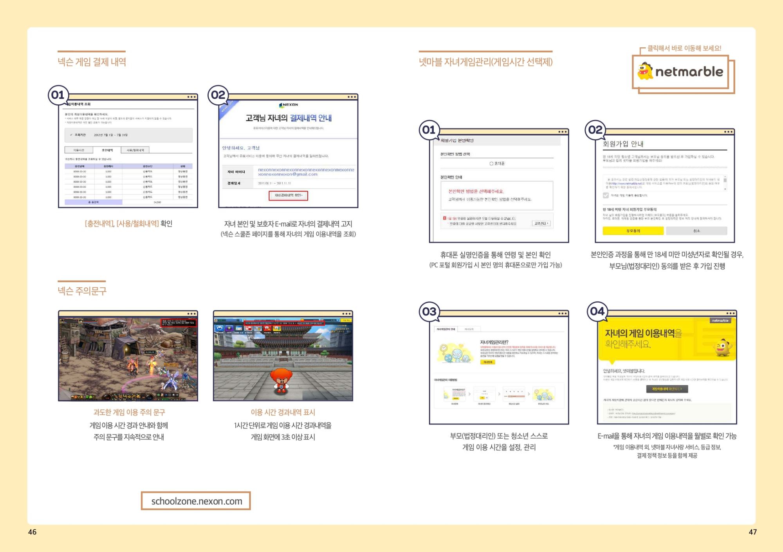
Task: Click the 충전수단 column header
Action: (148, 166)
